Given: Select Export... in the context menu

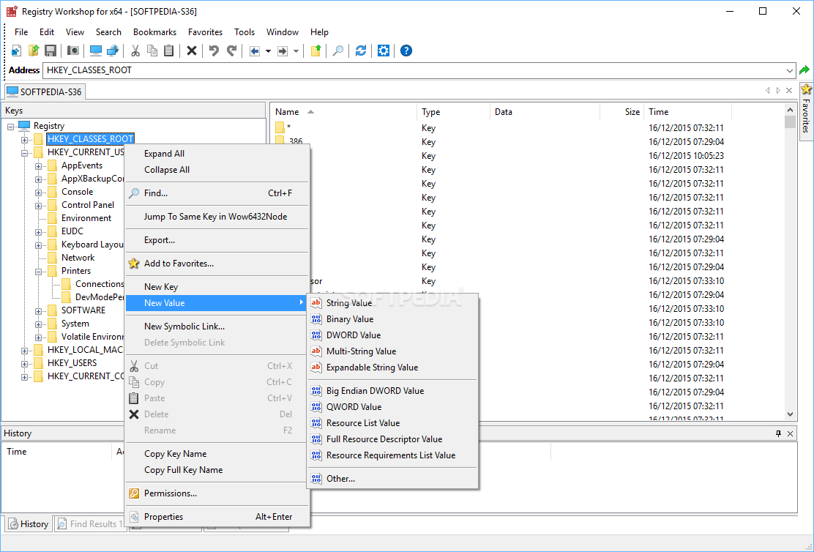Looking at the screenshot, I should coord(217,240).
